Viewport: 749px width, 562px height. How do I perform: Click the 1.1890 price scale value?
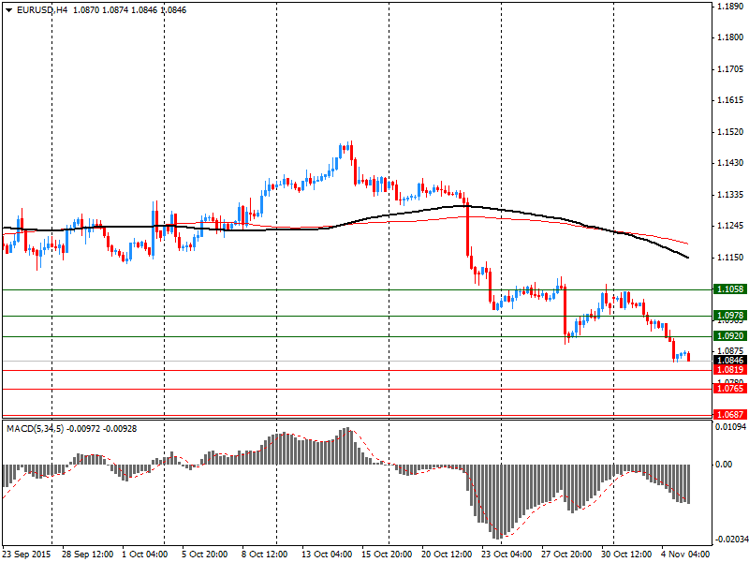coord(730,7)
